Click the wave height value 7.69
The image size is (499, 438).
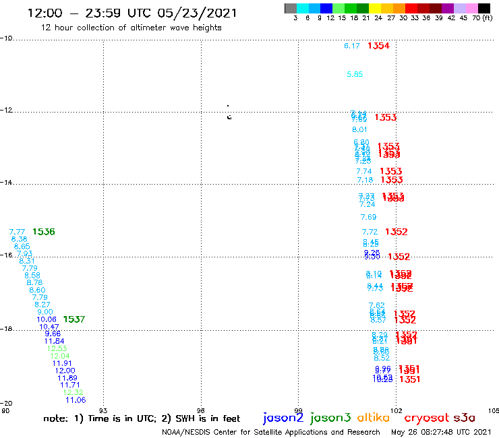pos(368,217)
